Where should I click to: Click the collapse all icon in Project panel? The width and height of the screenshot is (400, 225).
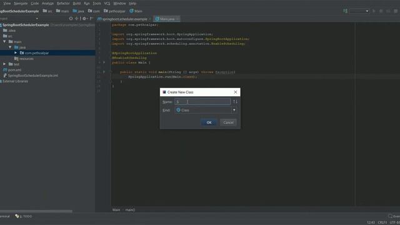click(76, 18)
